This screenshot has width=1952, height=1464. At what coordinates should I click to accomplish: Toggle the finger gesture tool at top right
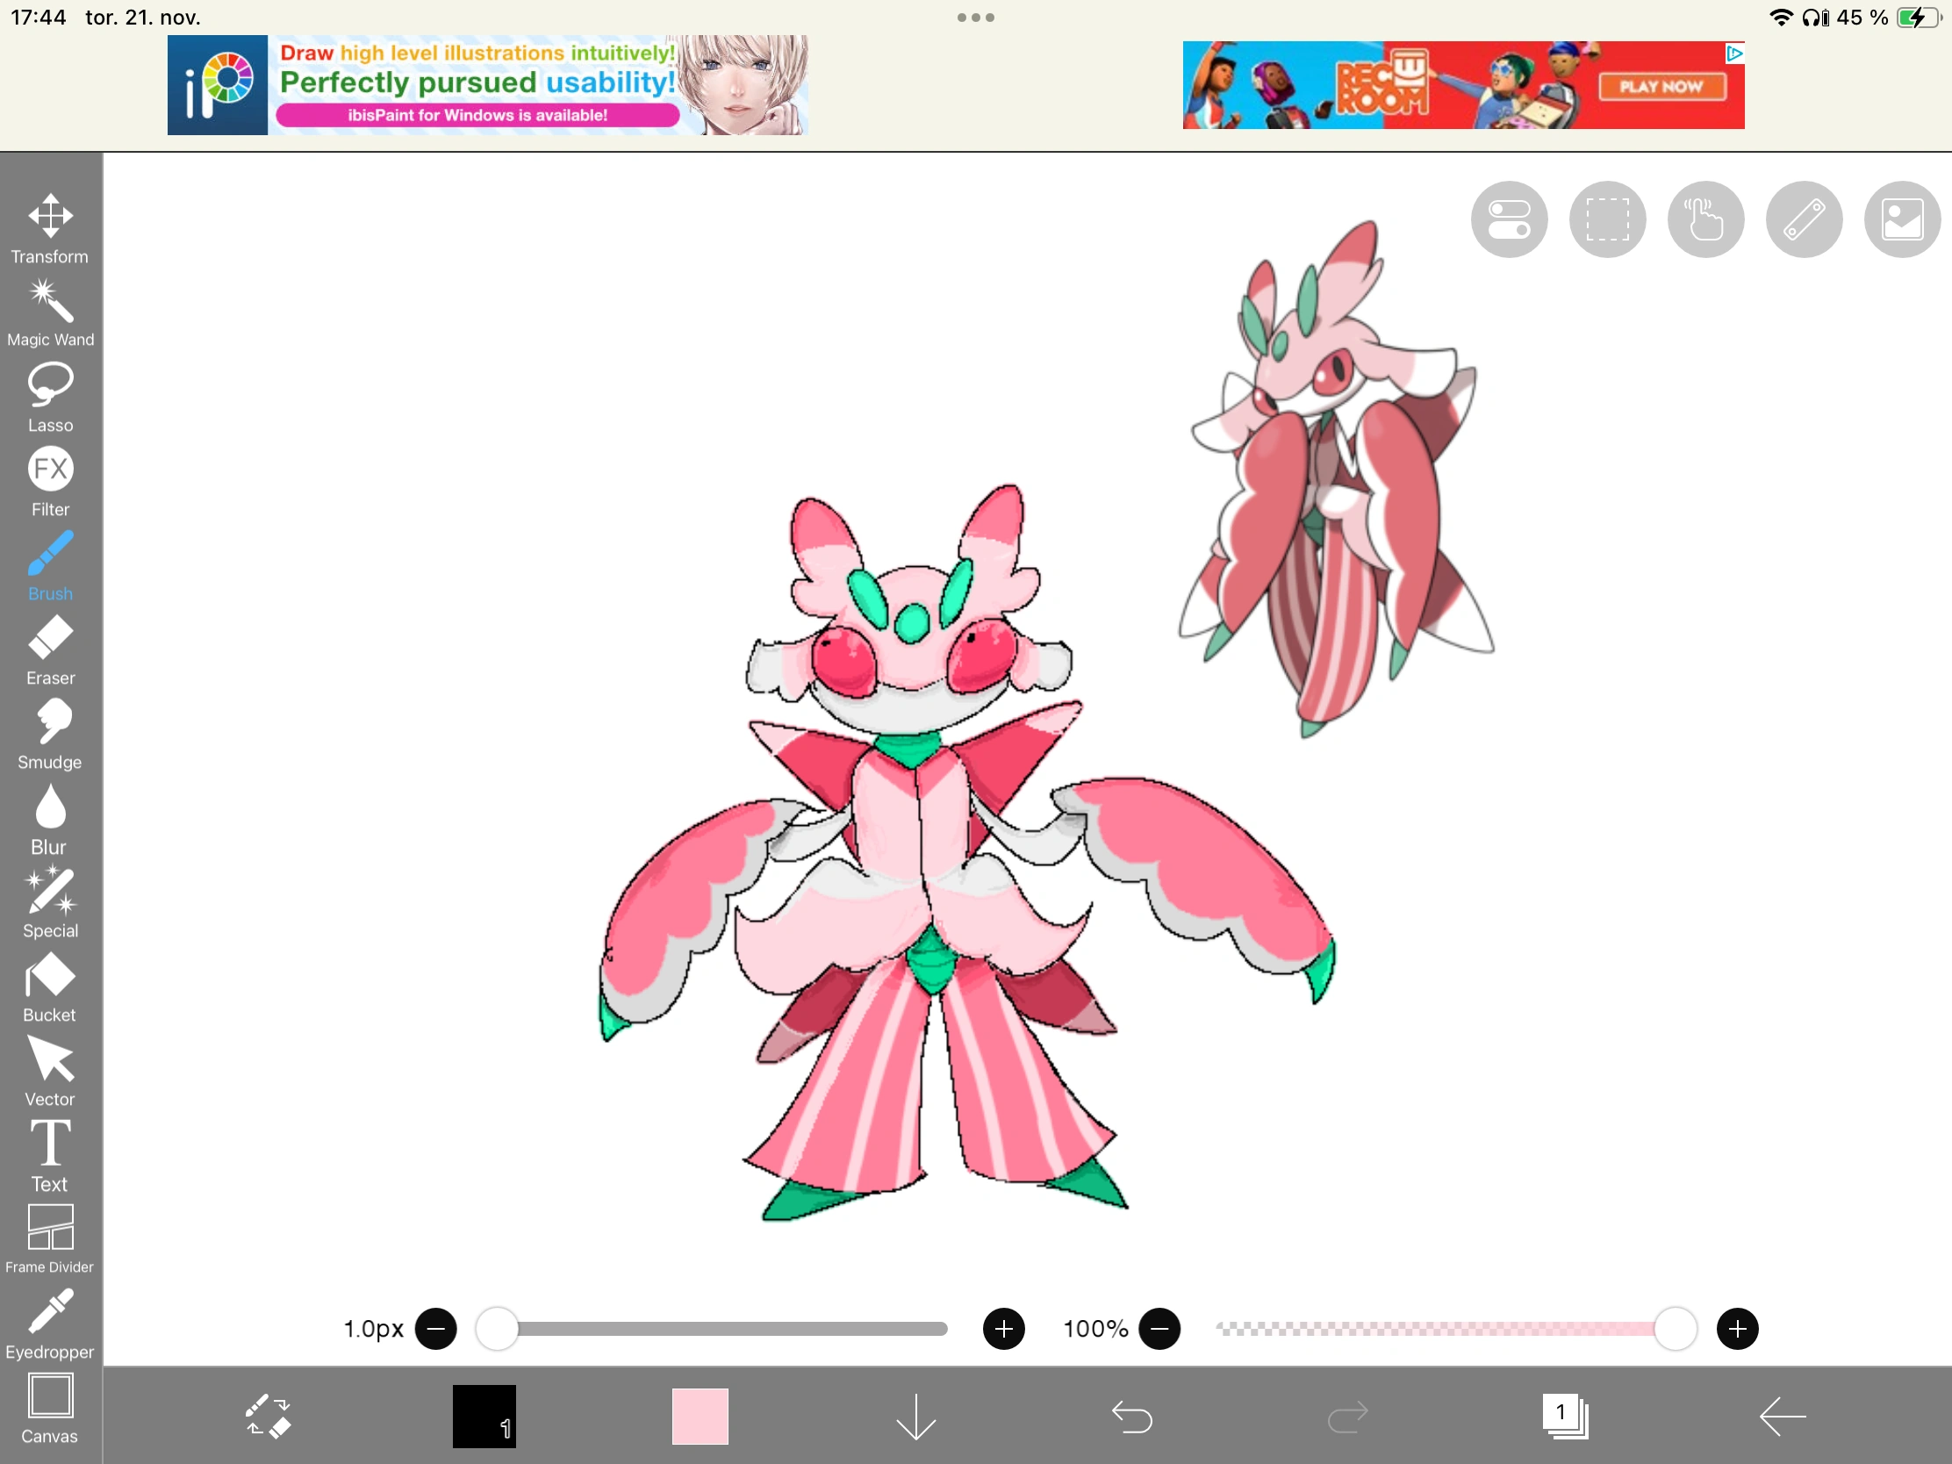[x=1704, y=219]
